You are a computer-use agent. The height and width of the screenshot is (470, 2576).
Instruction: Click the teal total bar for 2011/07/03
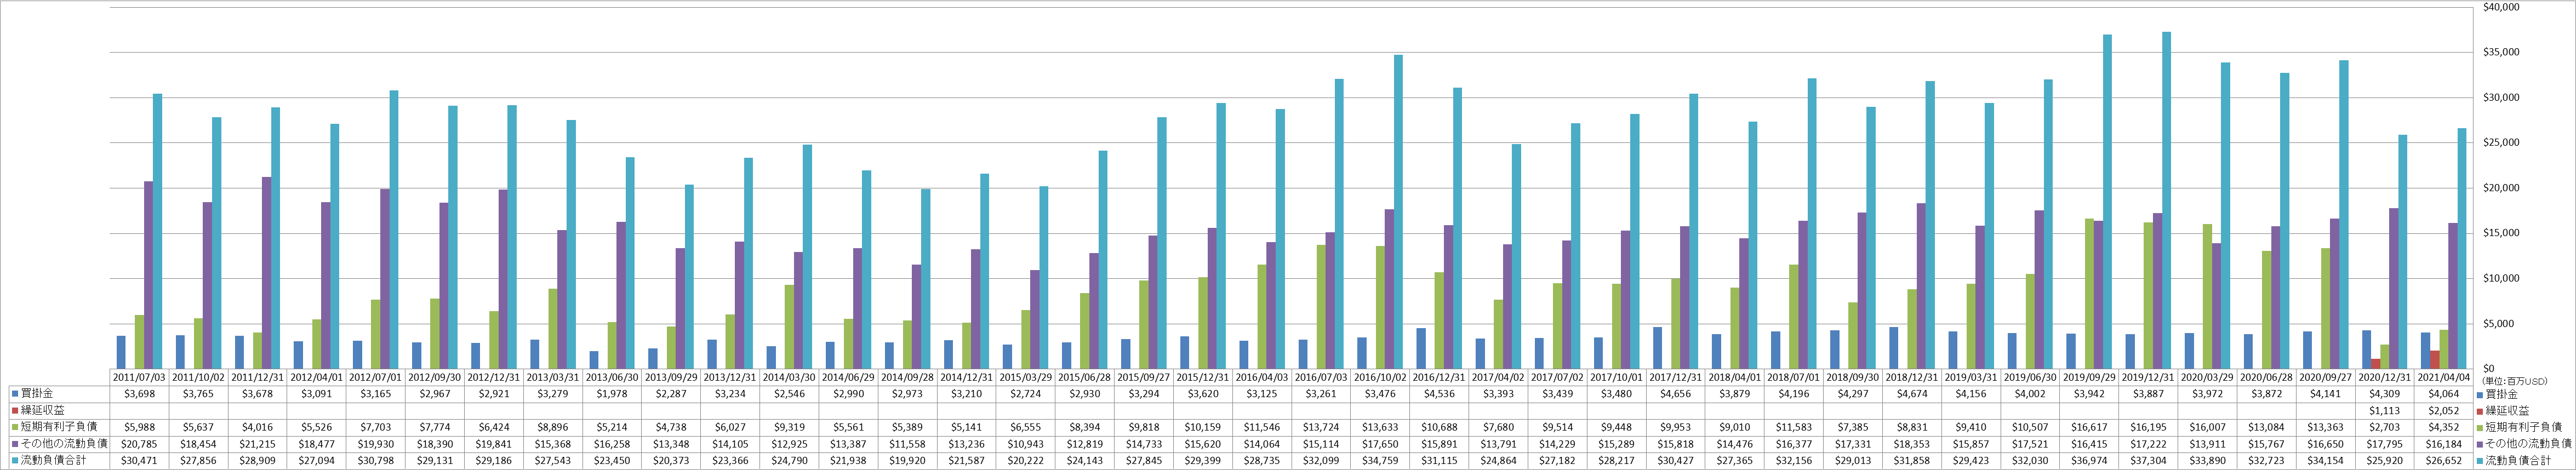tap(157, 231)
